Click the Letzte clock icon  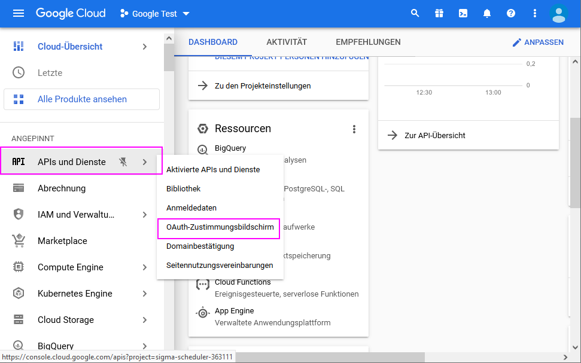point(19,72)
